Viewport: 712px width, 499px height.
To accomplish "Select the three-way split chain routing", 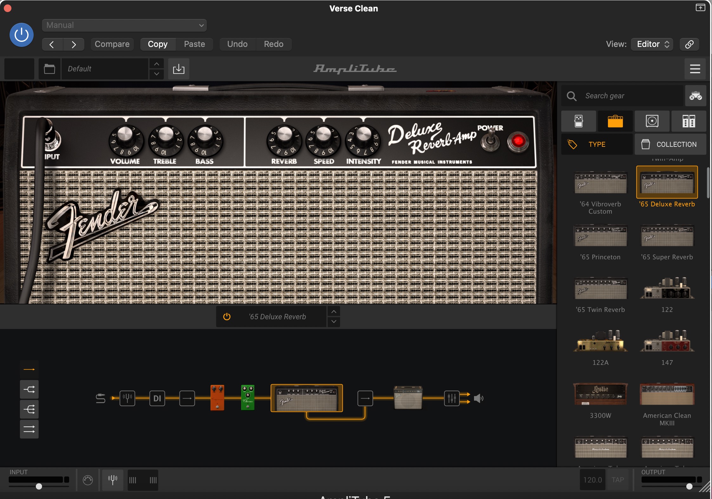I will coord(29,409).
